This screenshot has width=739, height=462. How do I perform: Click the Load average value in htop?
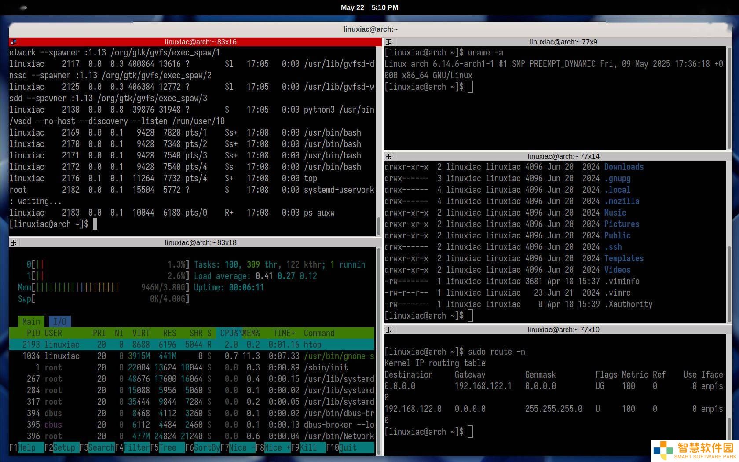click(x=286, y=276)
